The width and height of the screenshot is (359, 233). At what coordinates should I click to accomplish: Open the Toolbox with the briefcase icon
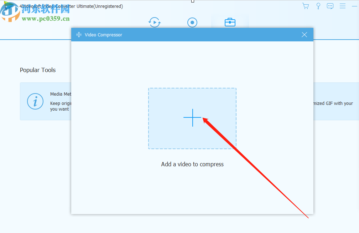point(230,22)
